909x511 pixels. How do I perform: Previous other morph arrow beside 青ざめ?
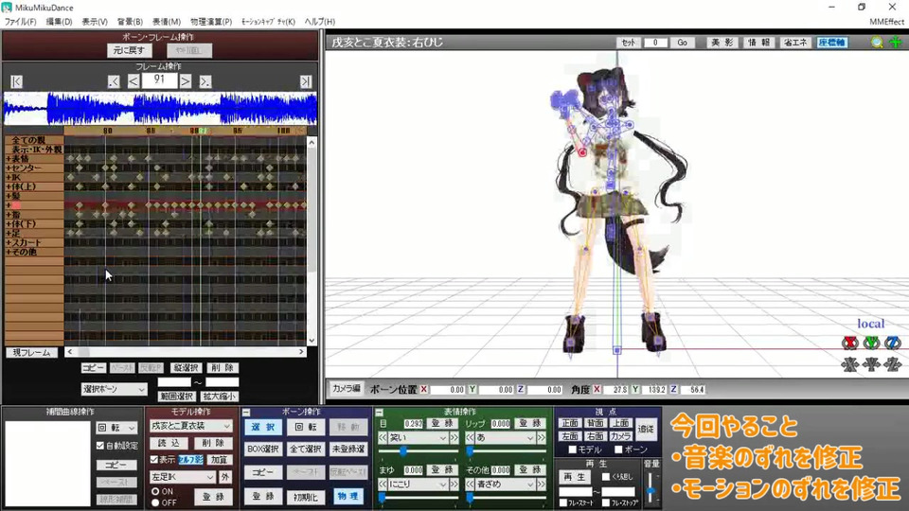tap(471, 484)
